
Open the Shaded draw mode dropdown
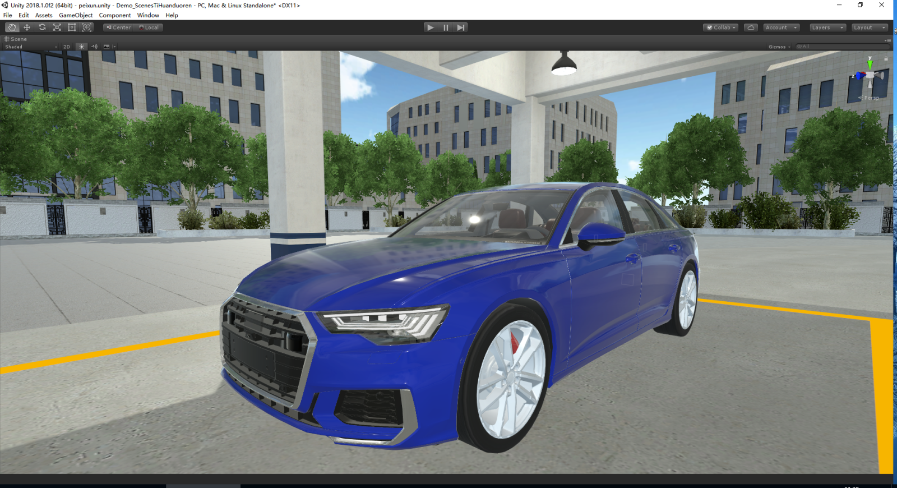pos(31,47)
